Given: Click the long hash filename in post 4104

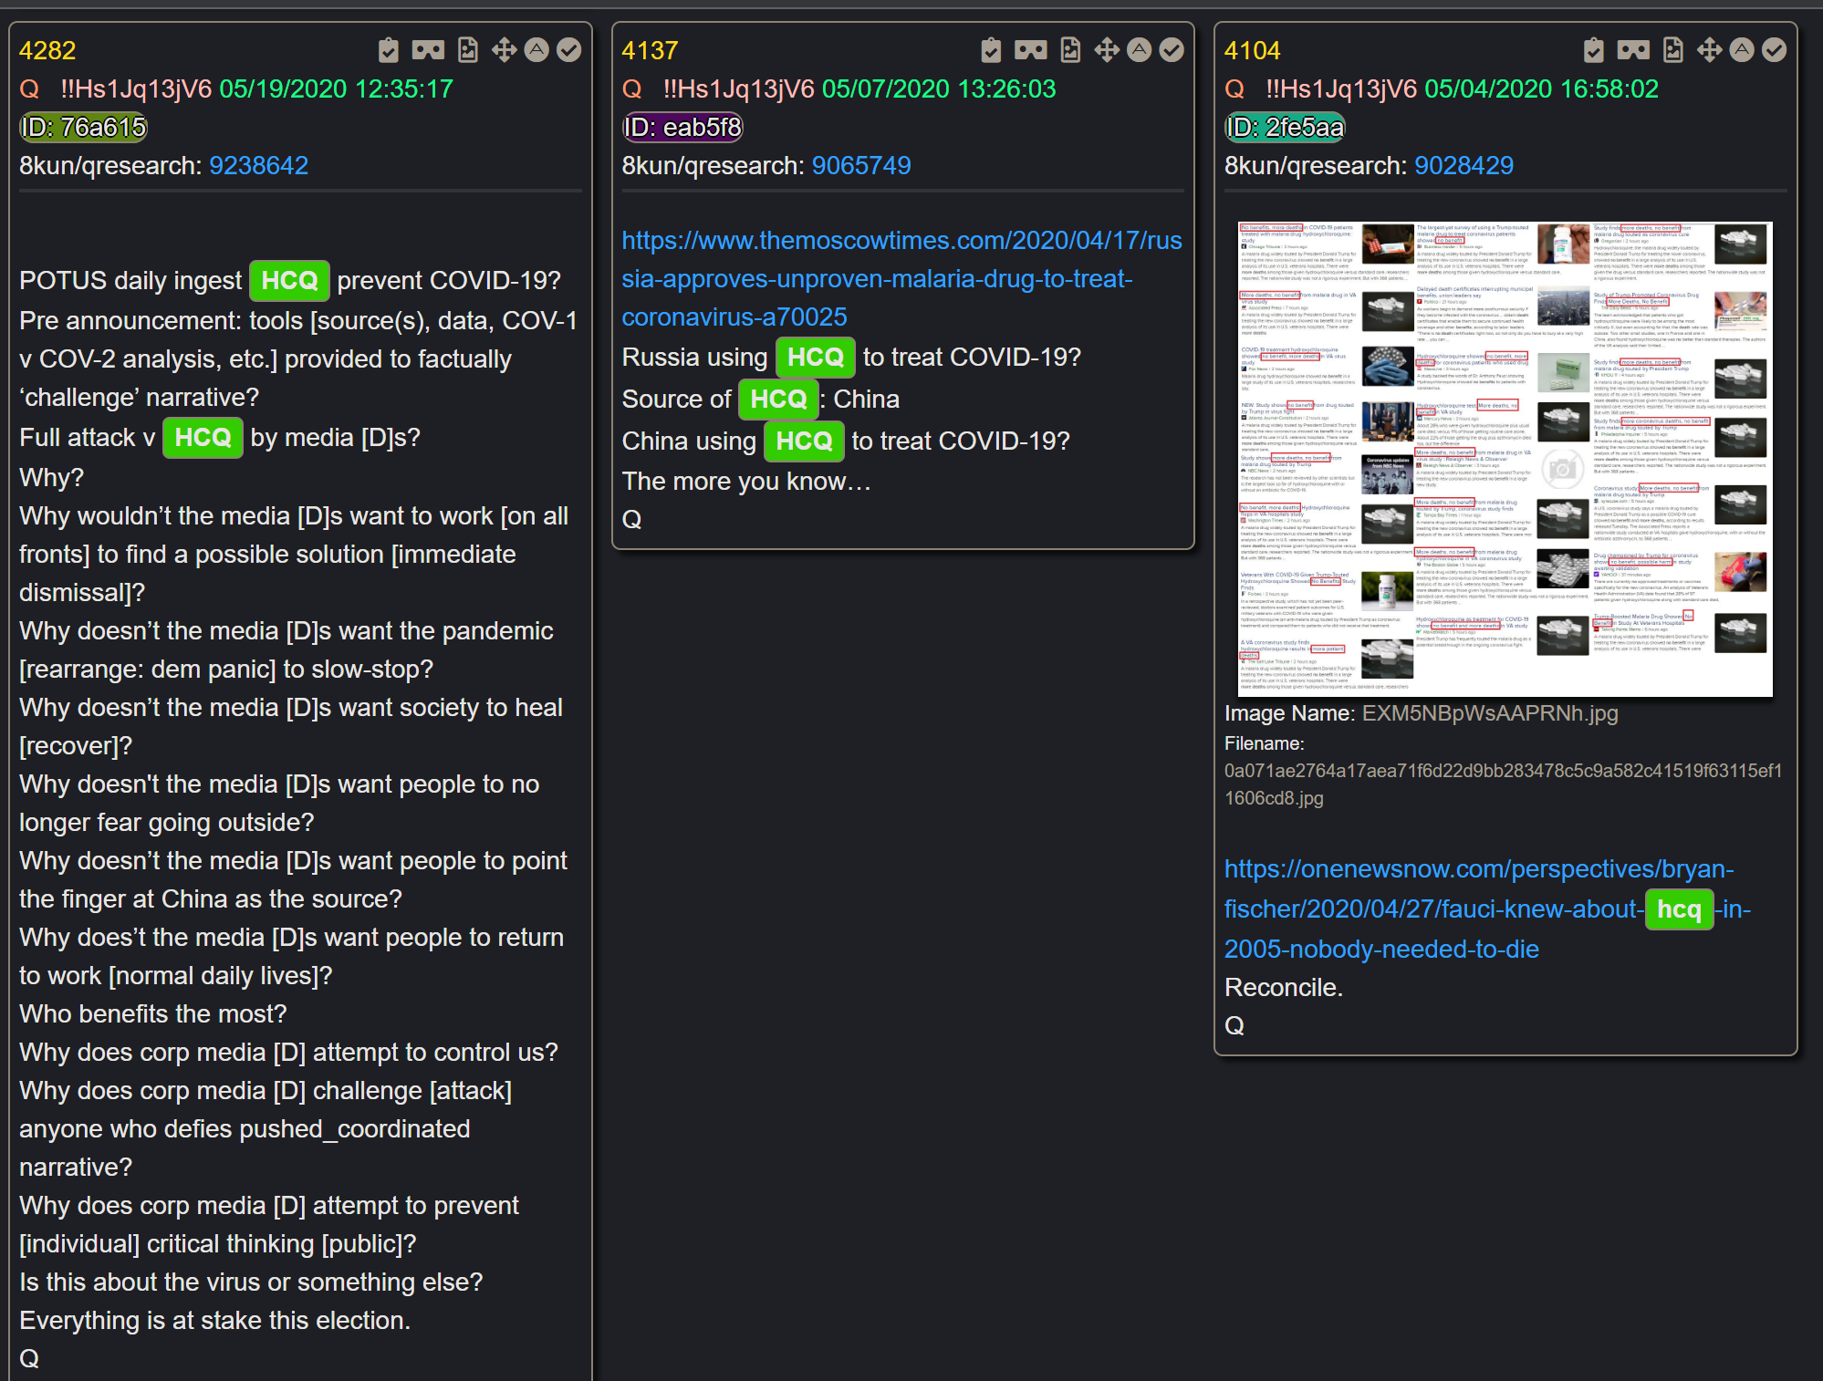Looking at the screenshot, I should (x=1503, y=784).
